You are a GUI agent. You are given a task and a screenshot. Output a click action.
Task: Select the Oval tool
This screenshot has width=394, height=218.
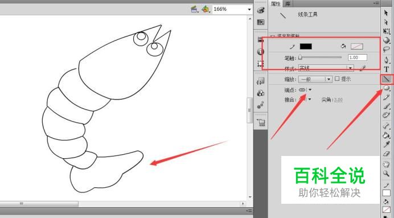click(387, 88)
